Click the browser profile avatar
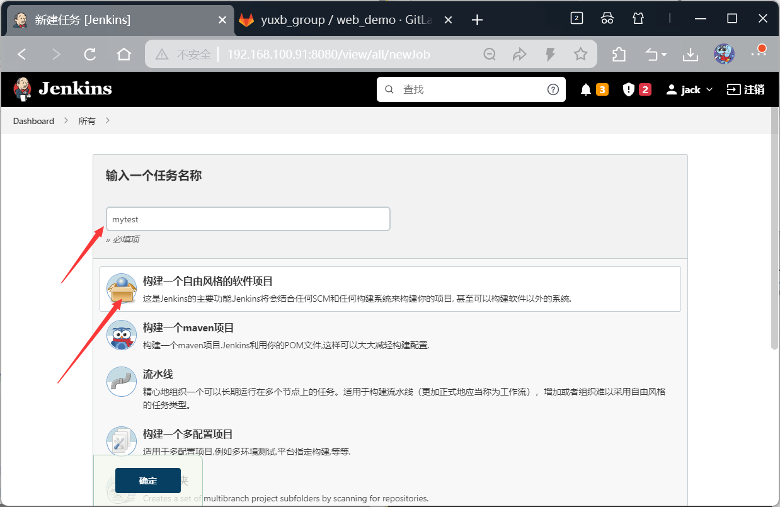 point(724,54)
